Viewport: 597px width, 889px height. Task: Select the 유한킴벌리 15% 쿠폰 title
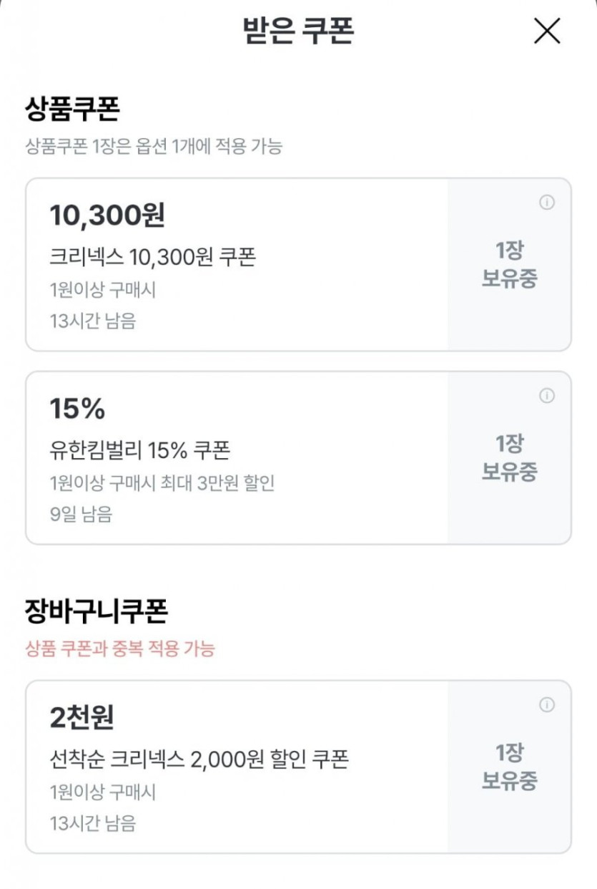click(x=139, y=450)
